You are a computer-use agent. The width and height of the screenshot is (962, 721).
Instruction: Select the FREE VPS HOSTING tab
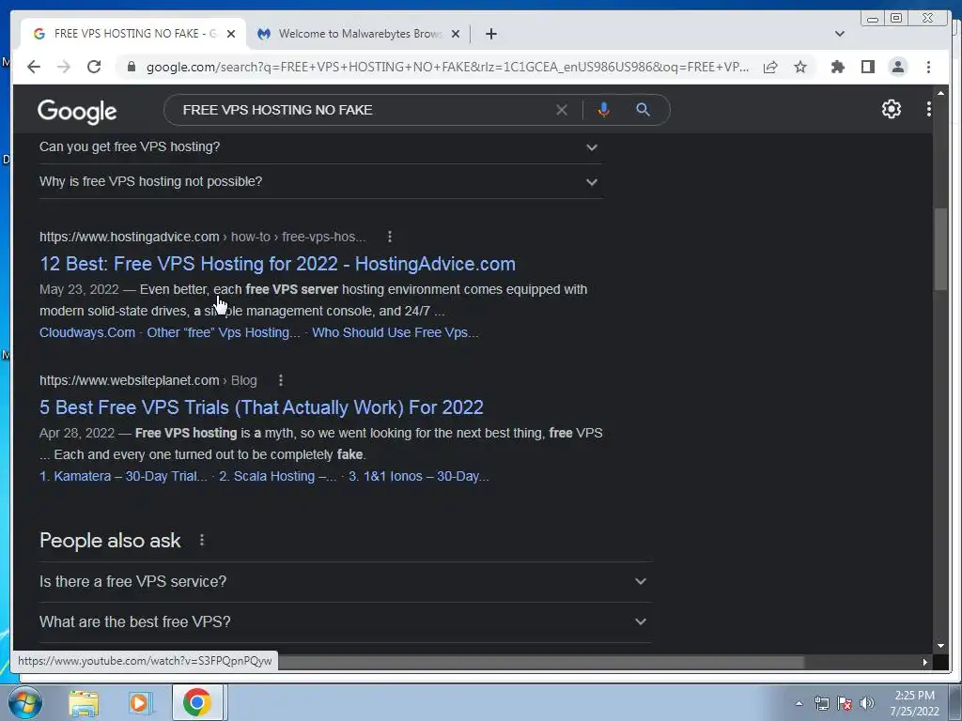tap(134, 34)
